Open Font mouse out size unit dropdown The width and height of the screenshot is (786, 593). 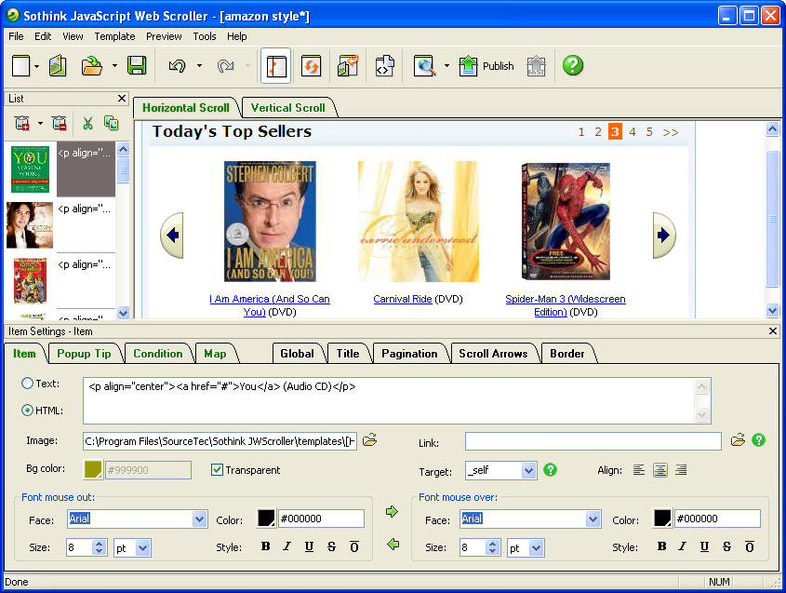[x=143, y=547]
